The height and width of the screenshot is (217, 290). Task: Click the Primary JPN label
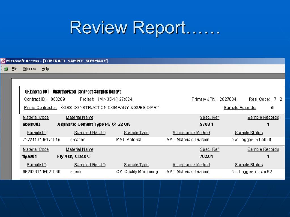click(204, 99)
